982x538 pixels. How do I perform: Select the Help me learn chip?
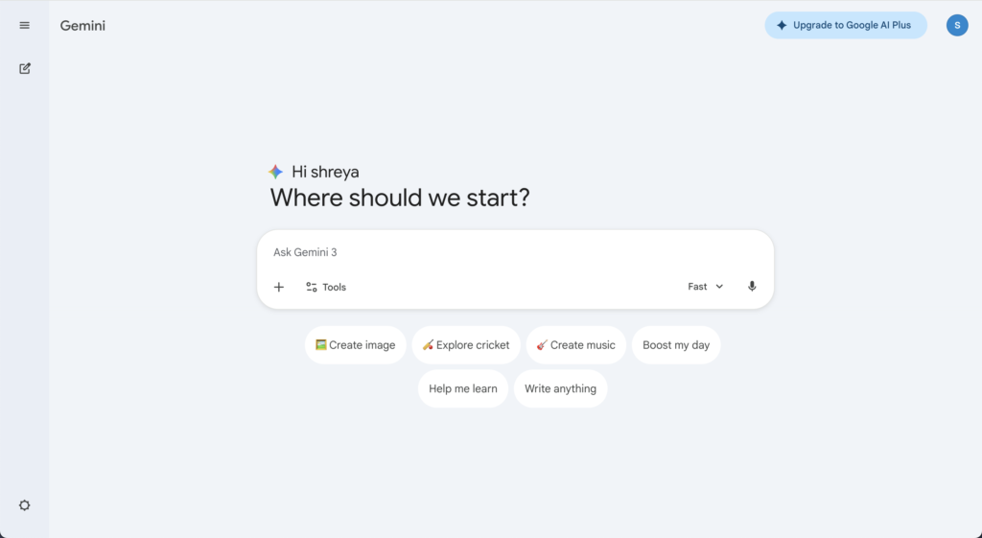click(x=462, y=388)
